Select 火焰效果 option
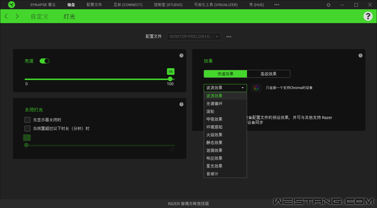Viewport: 377px width, 208px height. 225,135
